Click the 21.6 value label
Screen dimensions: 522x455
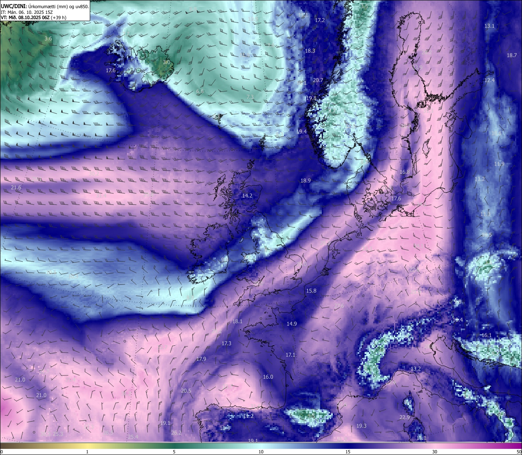tap(16, 187)
